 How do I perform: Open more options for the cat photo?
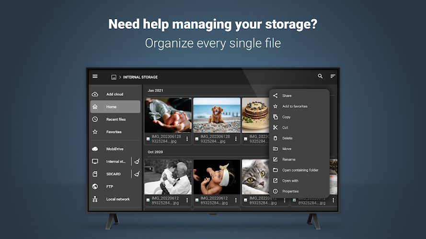(285, 200)
